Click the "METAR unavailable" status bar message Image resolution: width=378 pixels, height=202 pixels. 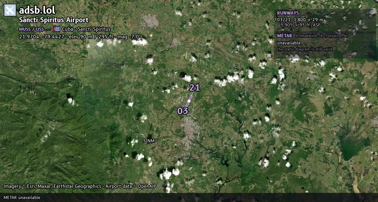(x=22, y=197)
